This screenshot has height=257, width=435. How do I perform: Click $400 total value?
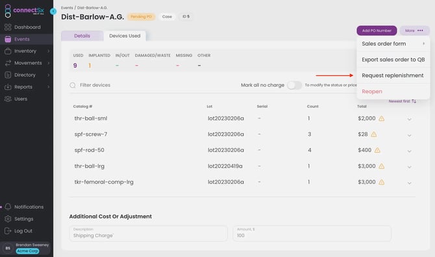click(364, 150)
